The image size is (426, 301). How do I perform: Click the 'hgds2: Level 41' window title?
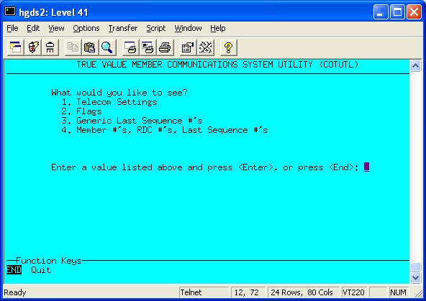53,12
